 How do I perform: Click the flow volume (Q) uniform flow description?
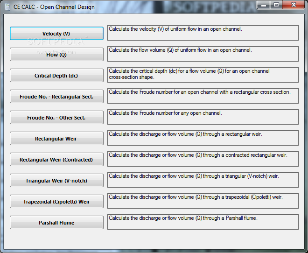(x=203, y=54)
